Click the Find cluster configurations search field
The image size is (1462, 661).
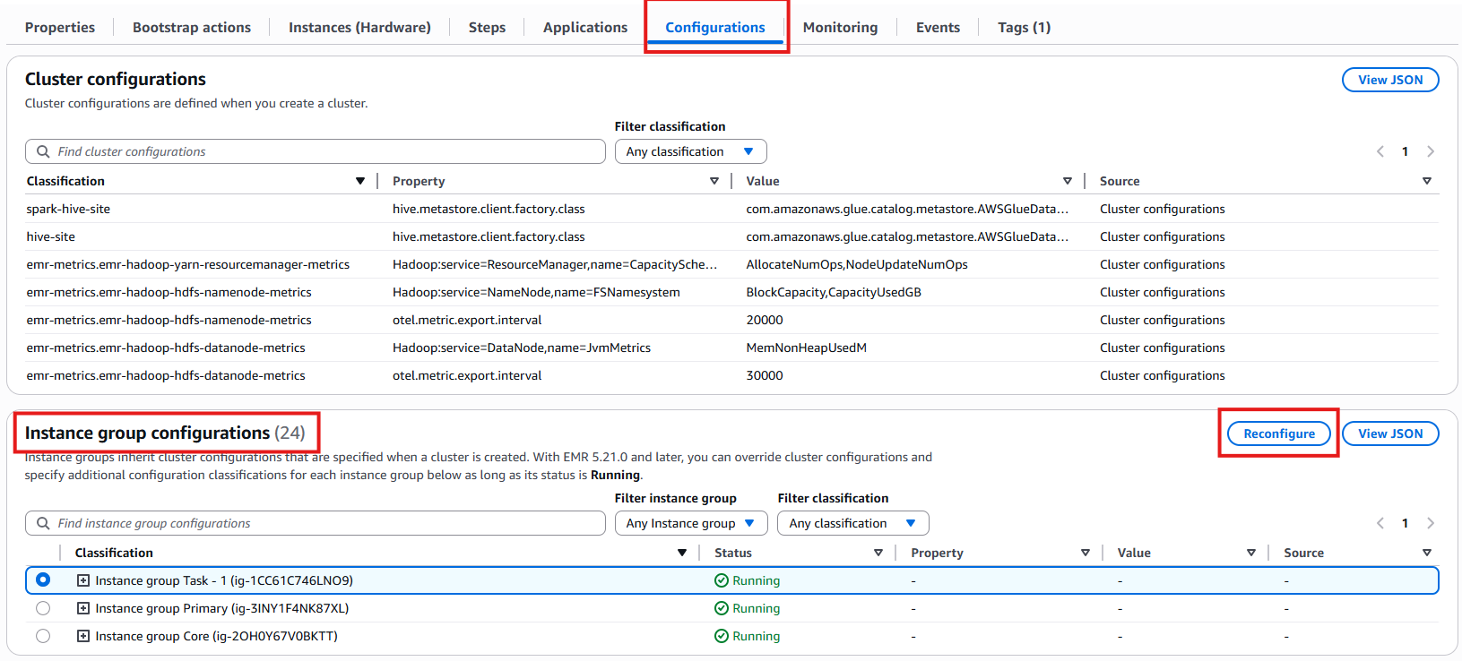(316, 151)
